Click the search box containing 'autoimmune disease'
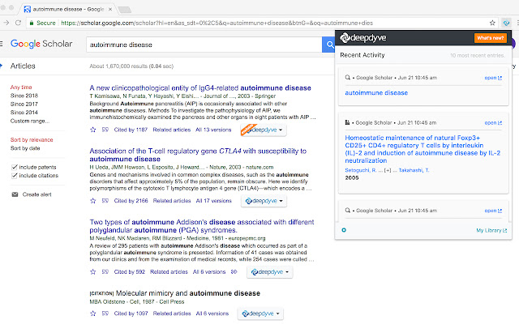519x324 pixels. coord(204,45)
